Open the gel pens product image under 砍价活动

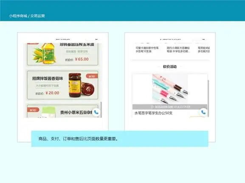[170, 89]
